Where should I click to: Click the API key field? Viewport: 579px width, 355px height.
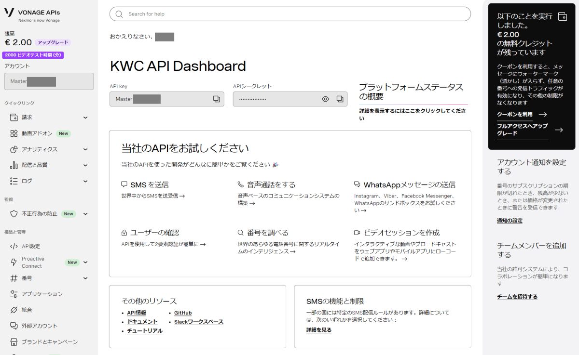tap(167, 99)
